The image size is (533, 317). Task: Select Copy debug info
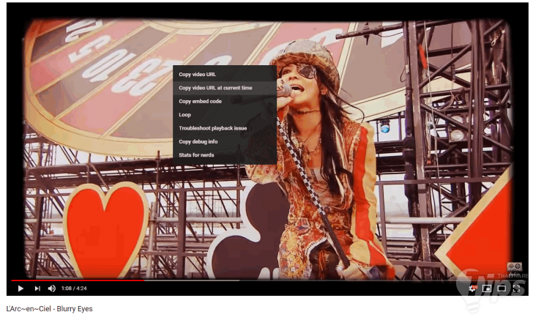pos(225,142)
